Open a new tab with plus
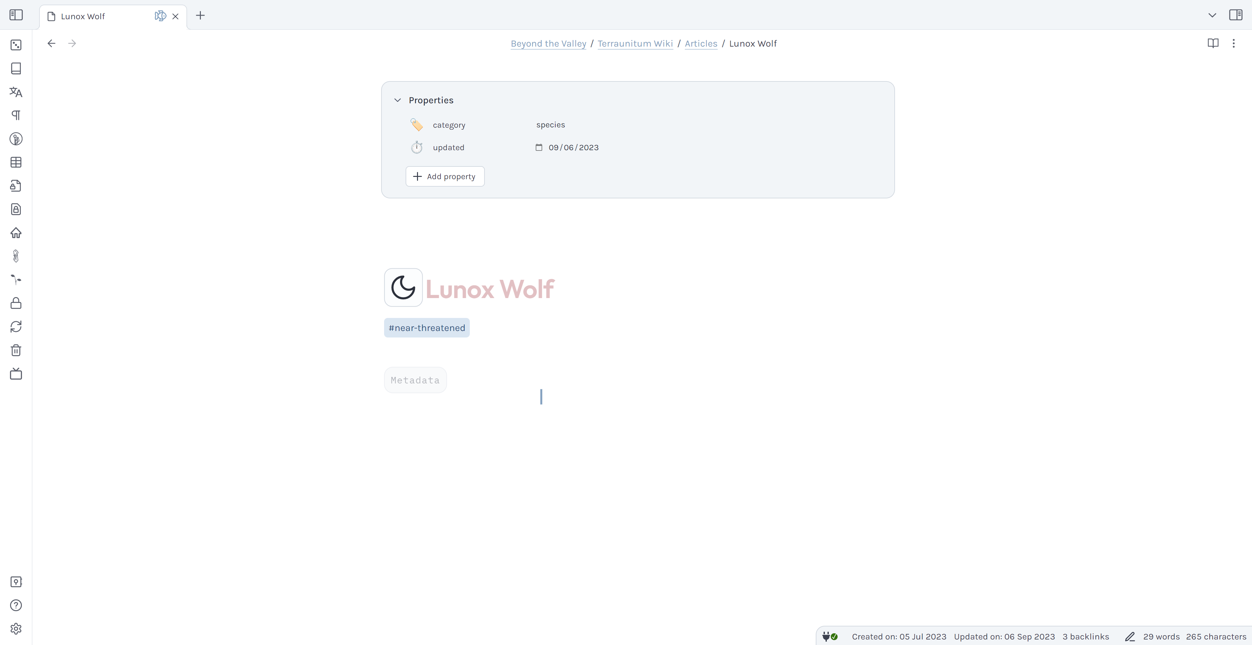 (x=200, y=16)
